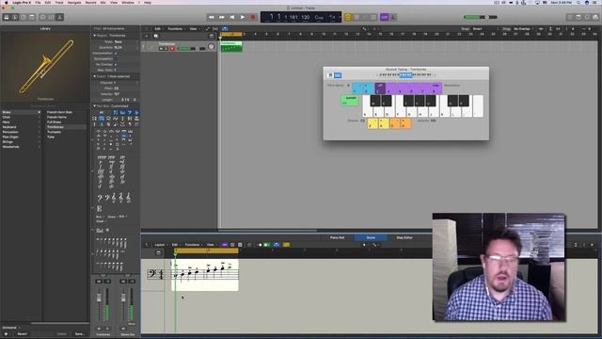Open Spotlight search in the menu bar
The height and width of the screenshot is (339, 602).
coord(578,2)
